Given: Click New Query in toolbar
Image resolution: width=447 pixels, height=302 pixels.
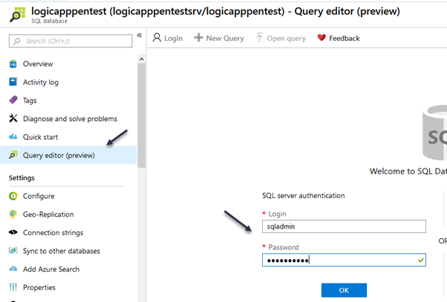Looking at the screenshot, I should point(218,38).
